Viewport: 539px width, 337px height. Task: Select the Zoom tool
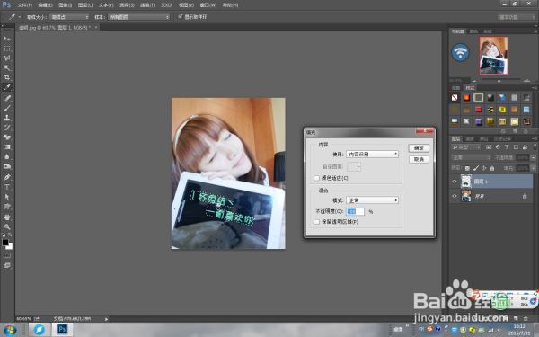coord(7,227)
